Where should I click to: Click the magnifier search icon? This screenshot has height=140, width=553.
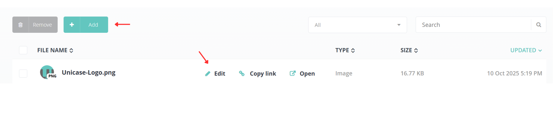pyautogui.click(x=539, y=25)
